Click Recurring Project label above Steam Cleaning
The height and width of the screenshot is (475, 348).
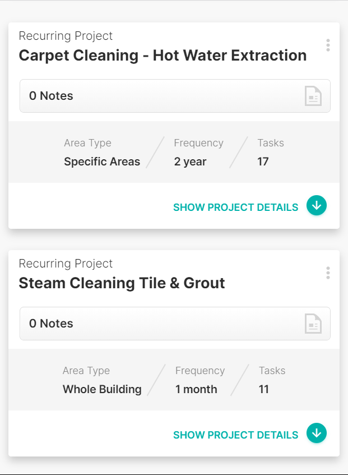pos(66,264)
